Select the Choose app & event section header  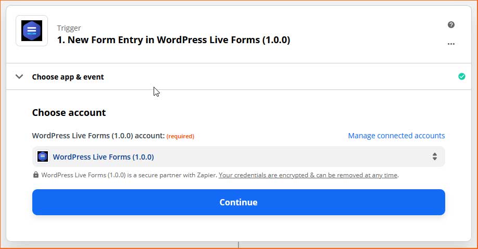coord(238,77)
